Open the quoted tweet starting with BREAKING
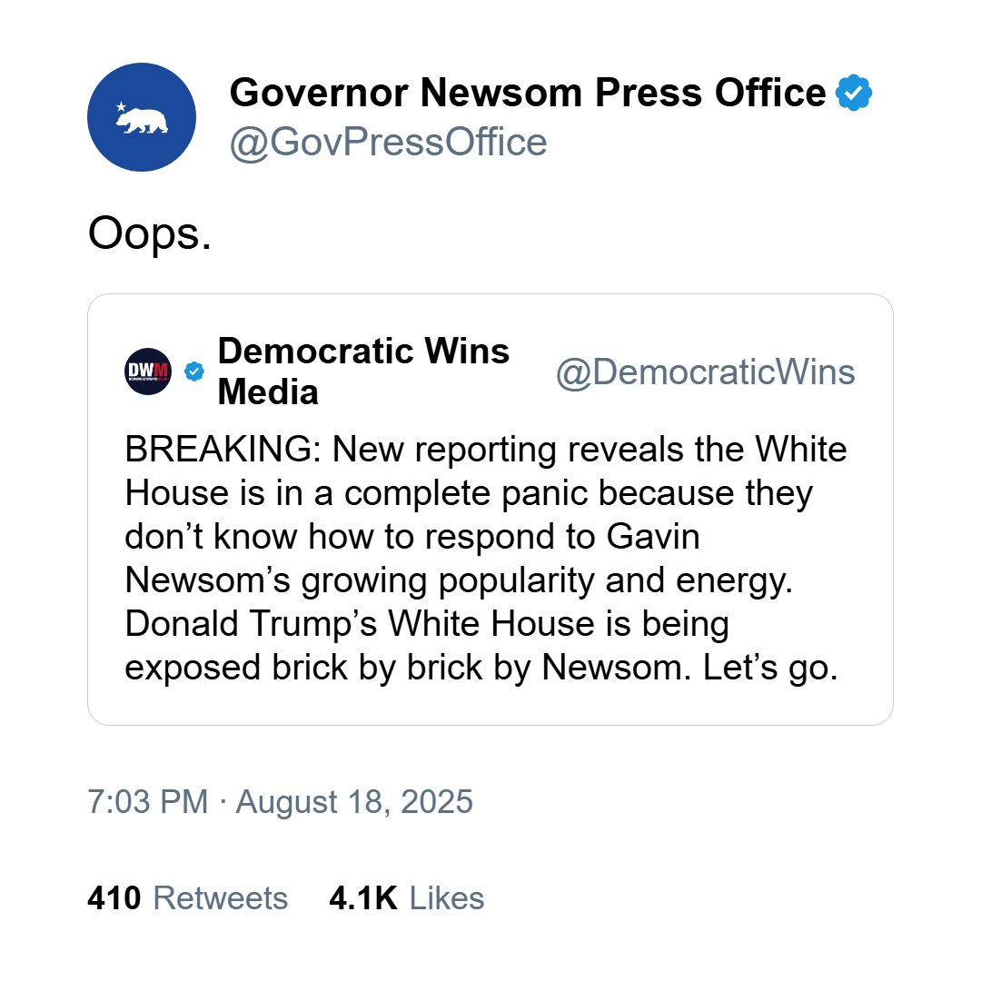Viewport: 981px width, 981px height. [490, 510]
